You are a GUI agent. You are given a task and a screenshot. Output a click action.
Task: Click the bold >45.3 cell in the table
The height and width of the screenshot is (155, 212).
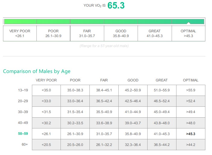click(x=191, y=134)
